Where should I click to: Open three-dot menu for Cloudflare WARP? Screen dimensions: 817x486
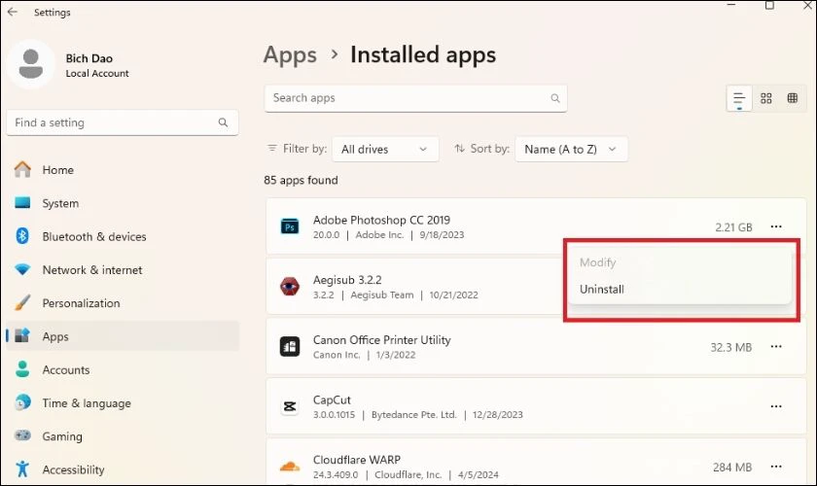click(776, 467)
